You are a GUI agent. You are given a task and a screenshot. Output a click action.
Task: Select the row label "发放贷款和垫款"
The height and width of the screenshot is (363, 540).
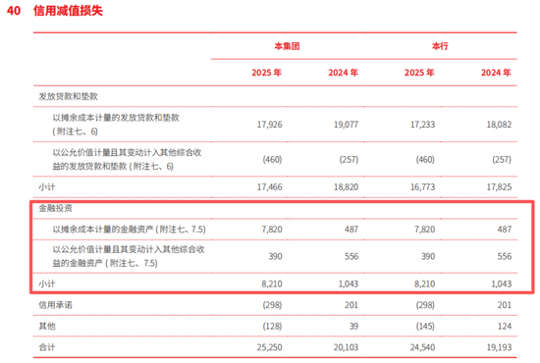click(x=68, y=96)
